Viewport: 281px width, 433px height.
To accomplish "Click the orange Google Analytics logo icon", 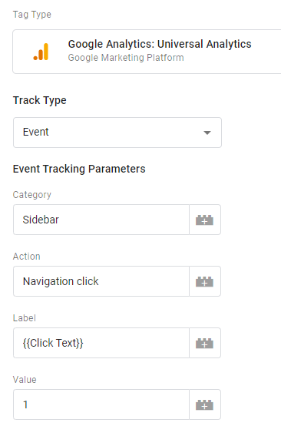I will (x=41, y=52).
